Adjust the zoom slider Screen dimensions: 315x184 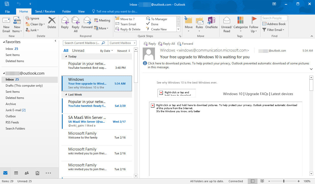pyautogui.click(x=285, y=181)
